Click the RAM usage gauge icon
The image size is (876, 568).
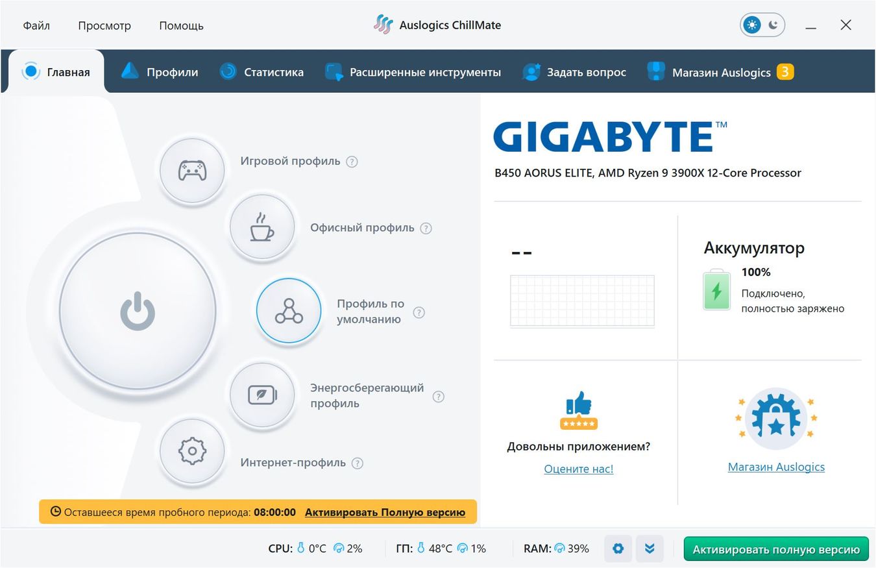coord(559,549)
